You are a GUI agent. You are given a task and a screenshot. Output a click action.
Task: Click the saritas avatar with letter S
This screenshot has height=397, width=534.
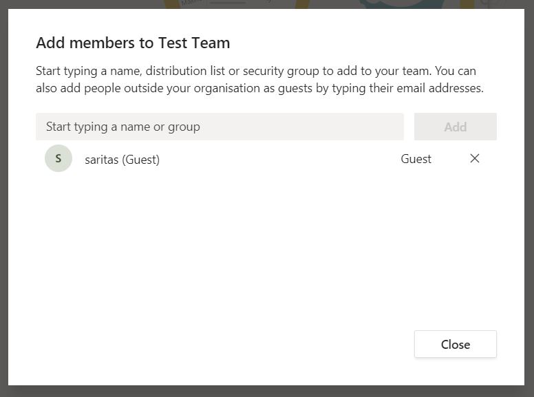58,159
